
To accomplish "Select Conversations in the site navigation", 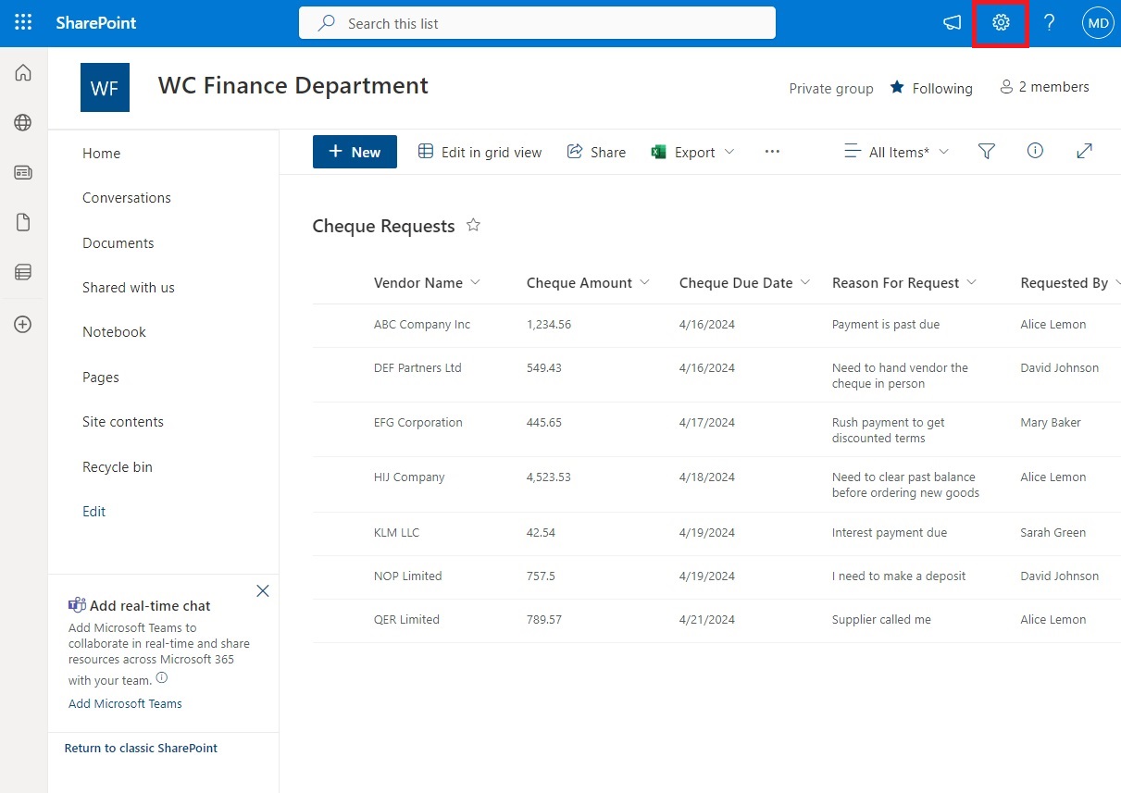I will click(127, 197).
